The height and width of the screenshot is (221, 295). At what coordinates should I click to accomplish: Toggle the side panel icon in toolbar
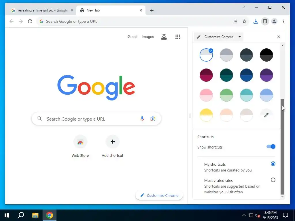click(x=265, y=21)
